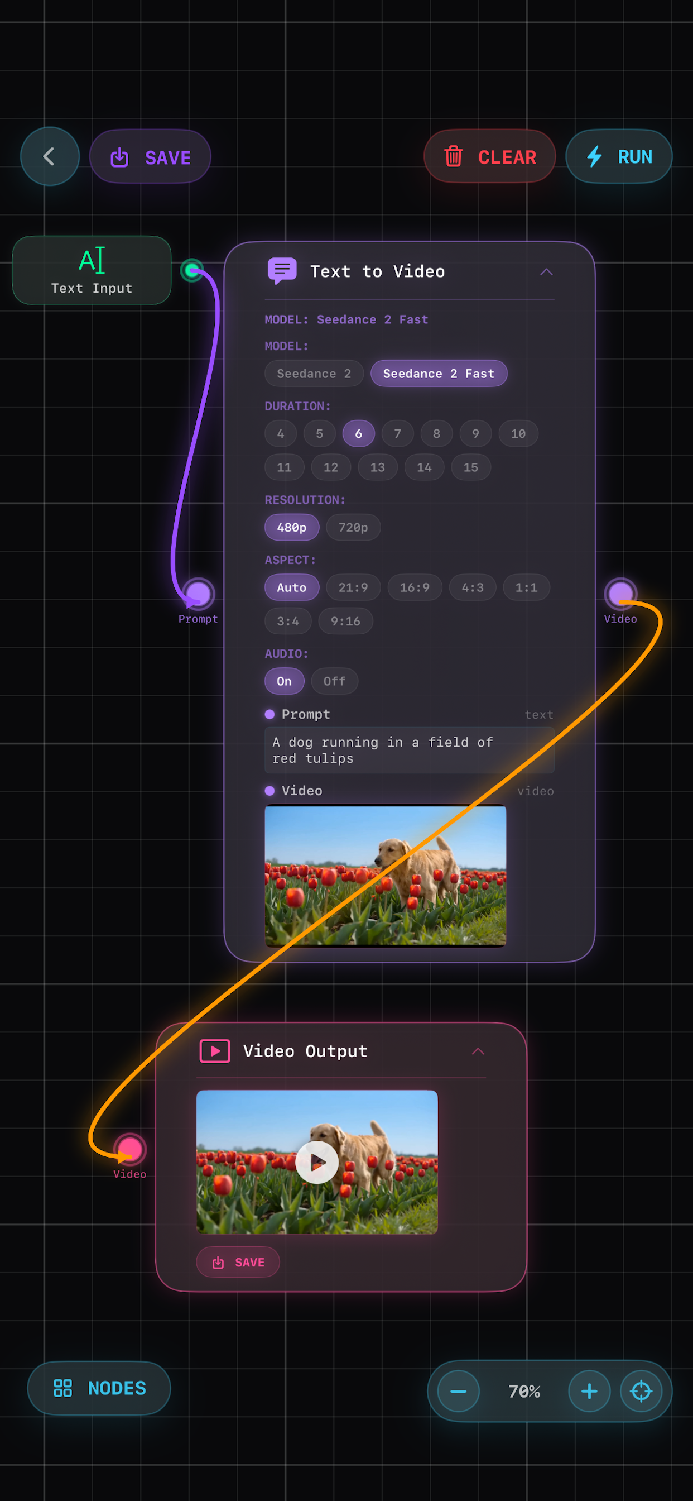The width and height of the screenshot is (693, 1501).
Task: Click the purple Video output port
Action: point(620,594)
